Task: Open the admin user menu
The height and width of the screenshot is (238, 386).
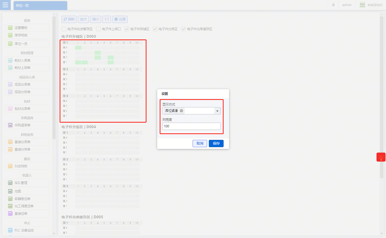Action: point(347,5)
